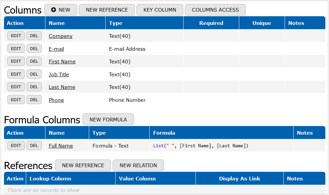Click the NEW RELATION button
The height and width of the screenshot is (195, 329).
(138, 165)
